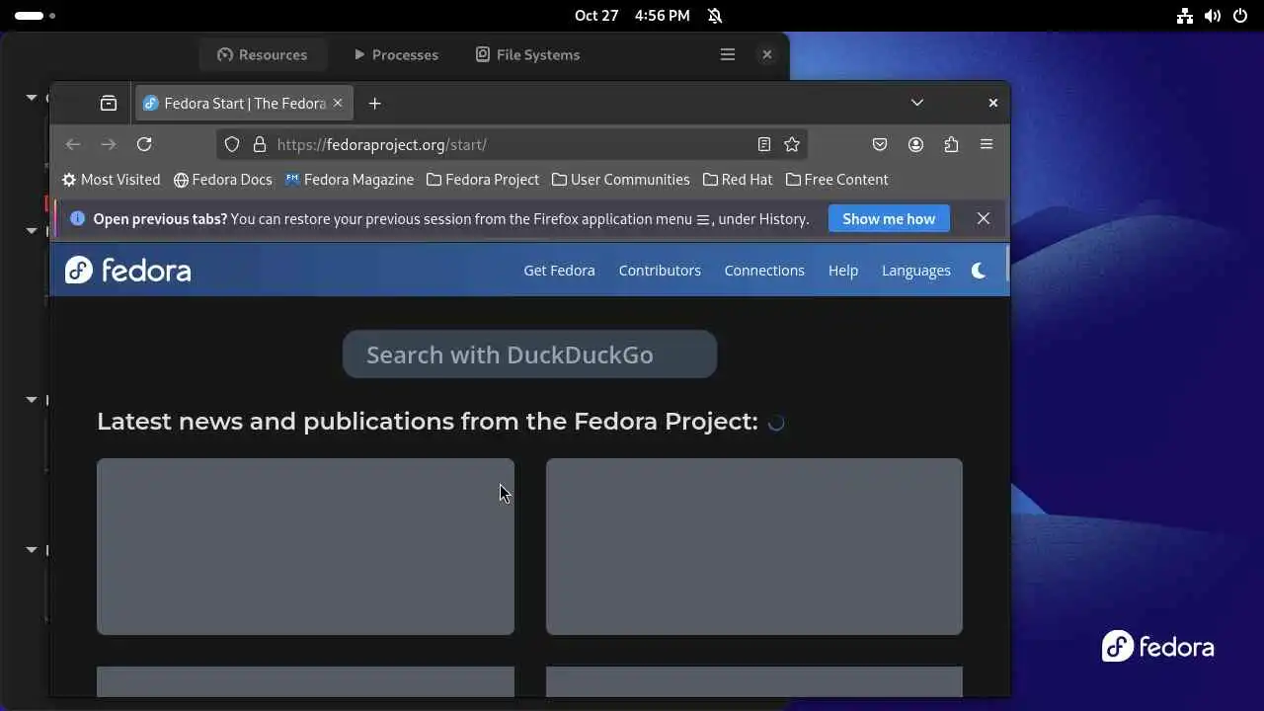Switch to Resources tab in System Monitor
The width and height of the screenshot is (1264, 711).
tap(262, 54)
